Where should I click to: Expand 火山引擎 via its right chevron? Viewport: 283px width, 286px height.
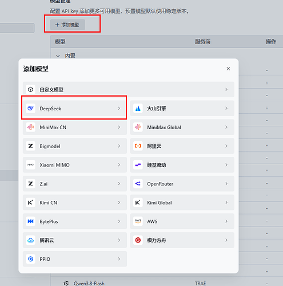(x=226, y=108)
